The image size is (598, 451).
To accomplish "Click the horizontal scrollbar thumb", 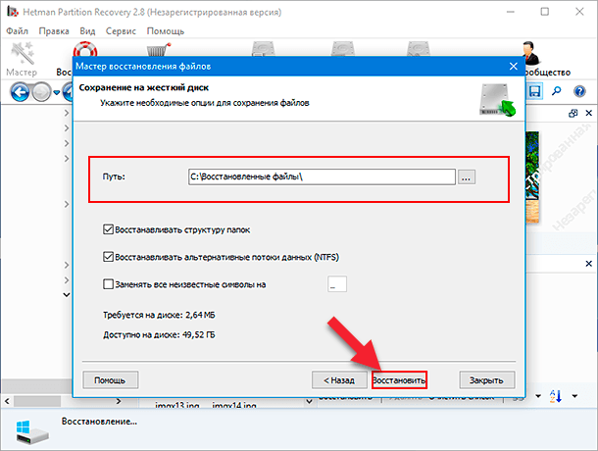I will [x=37, y=401].
